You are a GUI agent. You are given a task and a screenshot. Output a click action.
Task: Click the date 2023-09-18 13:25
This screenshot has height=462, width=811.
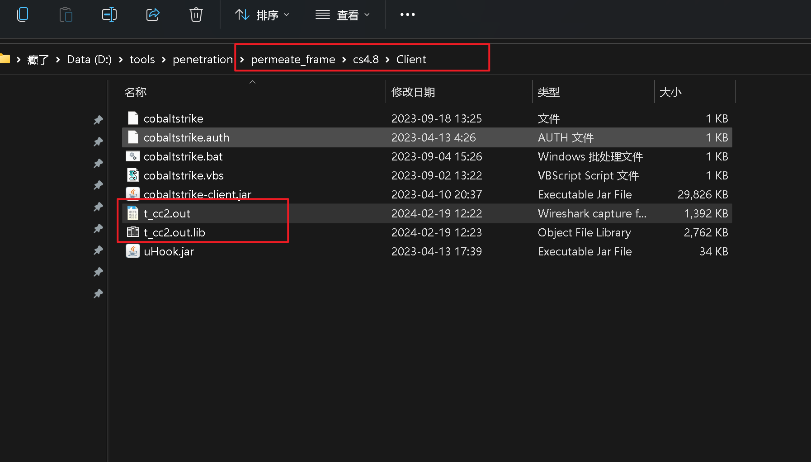pyautogui.click(x=436, y=118)
